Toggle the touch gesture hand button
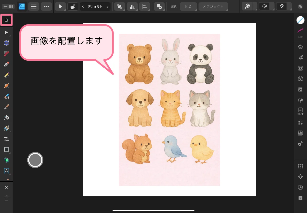307x213 pixels. 73,7
